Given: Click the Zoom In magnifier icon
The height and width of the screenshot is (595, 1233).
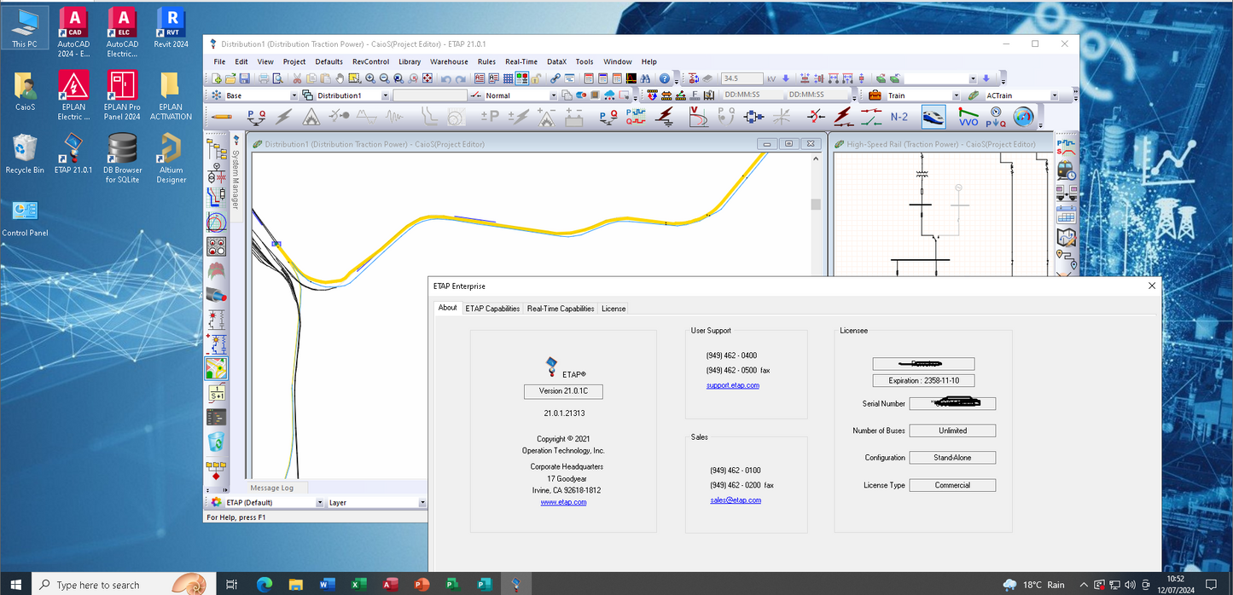Looking at the screenshot, I should click(370, 78).
